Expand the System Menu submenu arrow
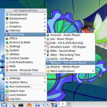 click(45, 82)
